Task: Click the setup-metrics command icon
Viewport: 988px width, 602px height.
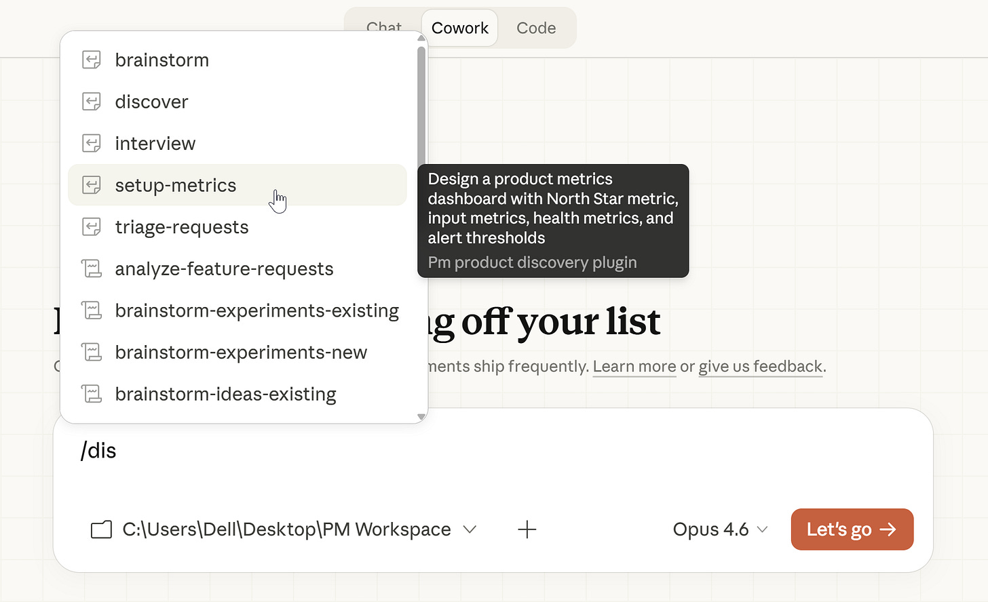Action: pyautogui.click(x=92, y=184)
